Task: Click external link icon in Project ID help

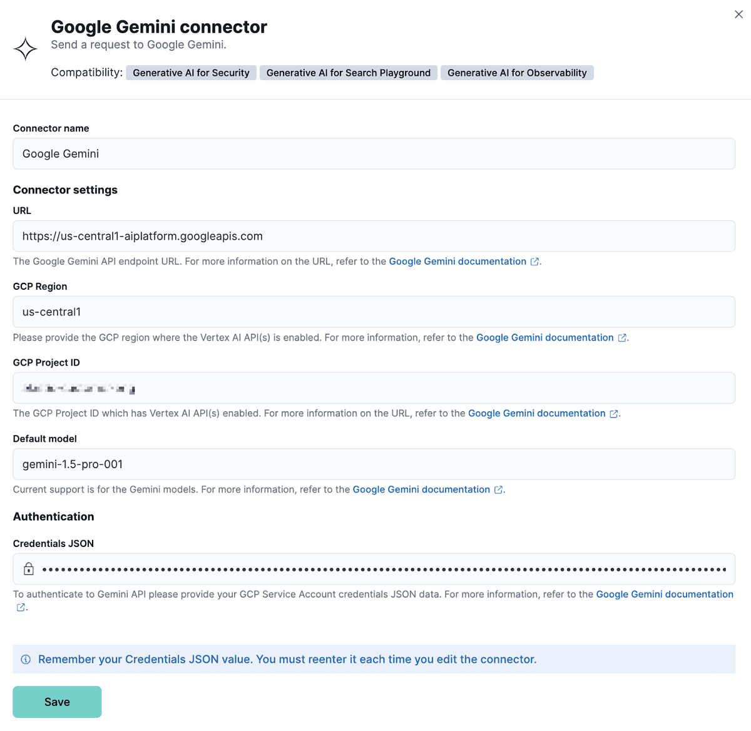Action: pyautogui.click(x=614, y=414)
